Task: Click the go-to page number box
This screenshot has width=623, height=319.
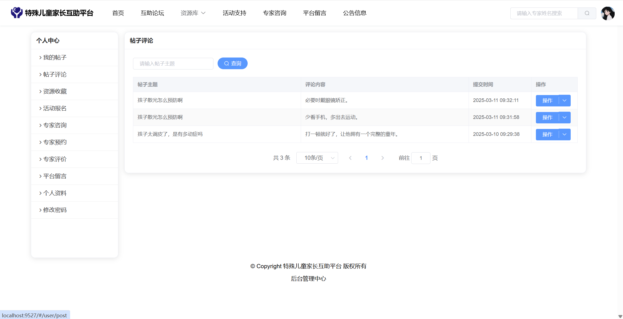Action: point(420,158)
